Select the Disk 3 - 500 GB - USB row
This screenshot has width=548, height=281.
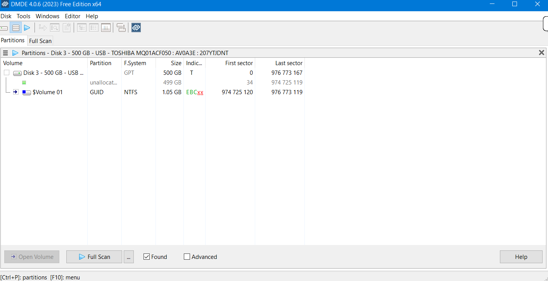tap(152, 73)
